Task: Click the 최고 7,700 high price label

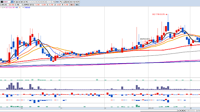Action: 158,14
